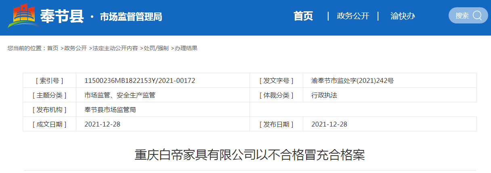The width and height of the screenshot is (491, 173).
Task: Click the 奉节县 site title text
Action: click(62, 16)
